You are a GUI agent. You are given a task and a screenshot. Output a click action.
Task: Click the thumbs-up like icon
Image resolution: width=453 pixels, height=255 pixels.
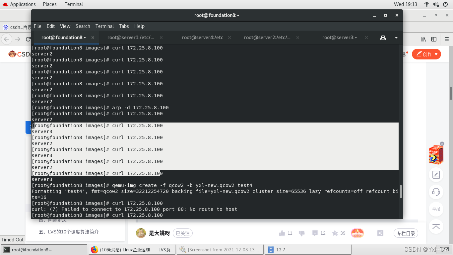click(x=282, y=233)
